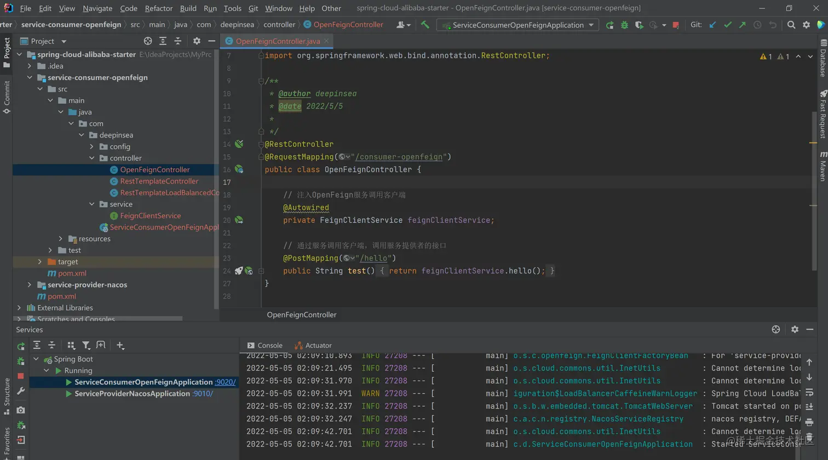Select RestTemplateController in the project tree
This screenshot has width=828, height=460.
[x=159, y=181]
